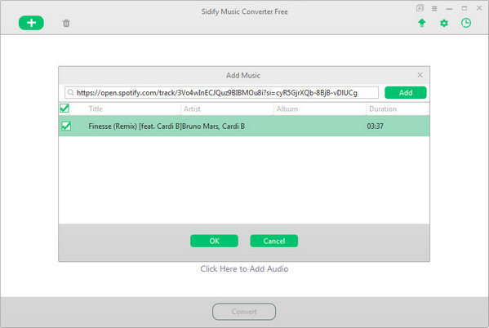This screenshot has height=328, width=489.
Task: Click the language selection icon
Action: point(420,8)
